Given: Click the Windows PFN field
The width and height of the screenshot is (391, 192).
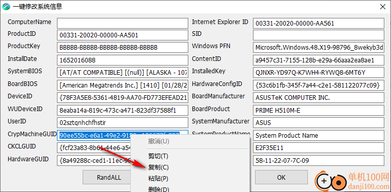Looking at the screenshot, I should click(319, 48).
